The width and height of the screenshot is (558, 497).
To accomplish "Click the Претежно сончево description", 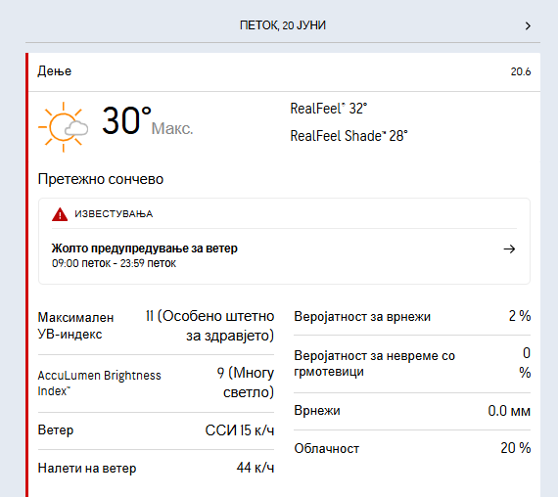I will pos(101,179).
